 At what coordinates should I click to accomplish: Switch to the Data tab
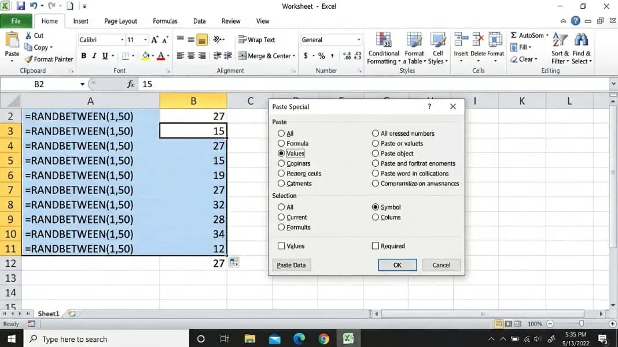[x=199, y=21]
